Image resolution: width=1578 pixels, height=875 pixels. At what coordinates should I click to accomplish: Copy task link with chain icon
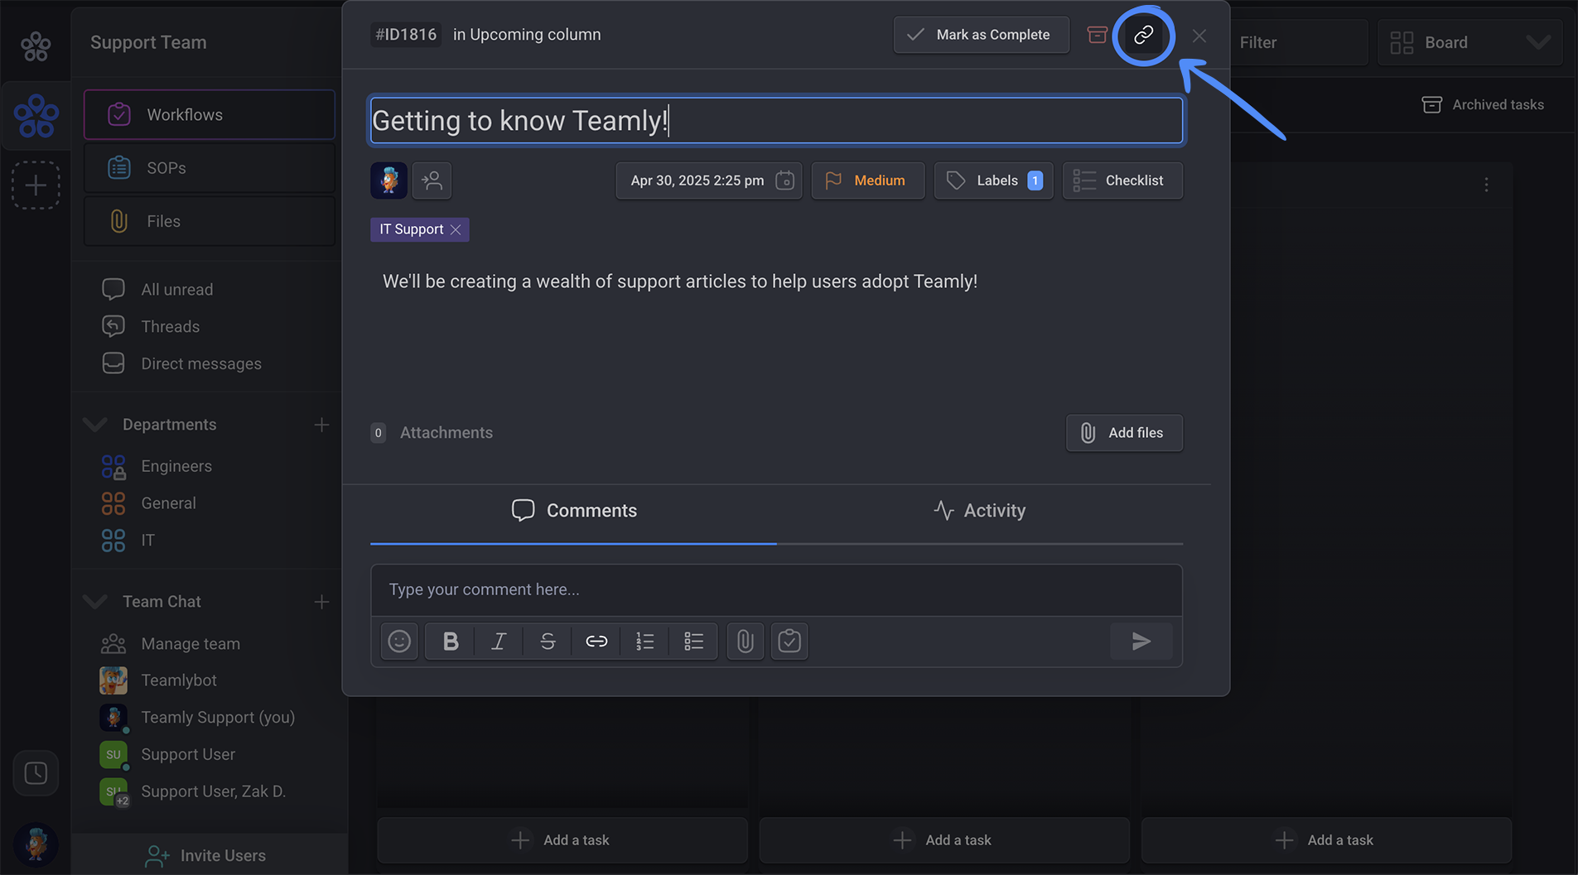1143,35
